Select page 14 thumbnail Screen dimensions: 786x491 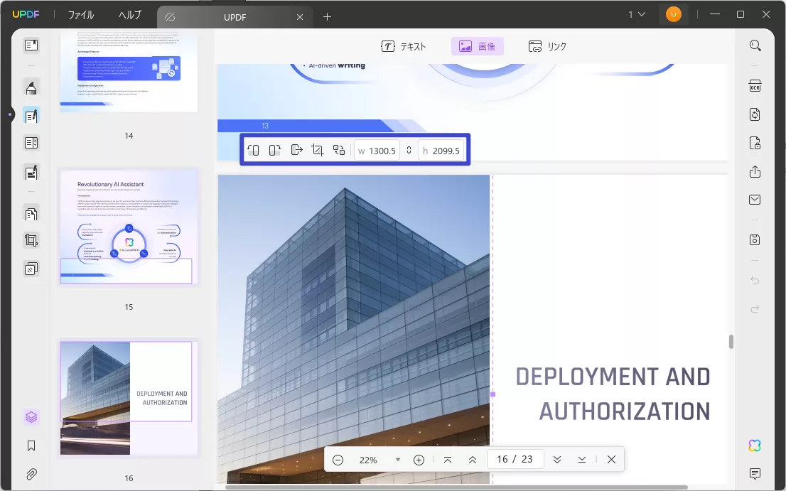pos(129,71)
